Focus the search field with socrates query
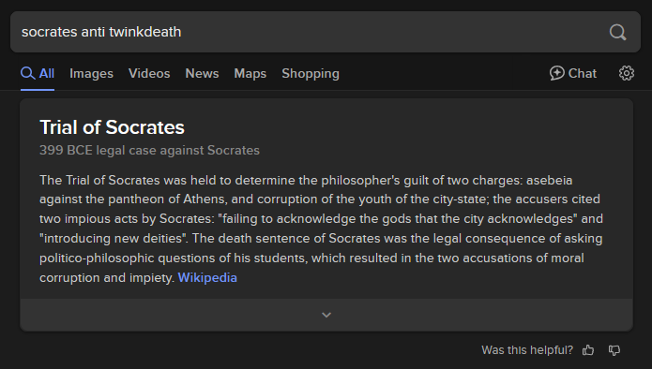 (x=308, y=32)
